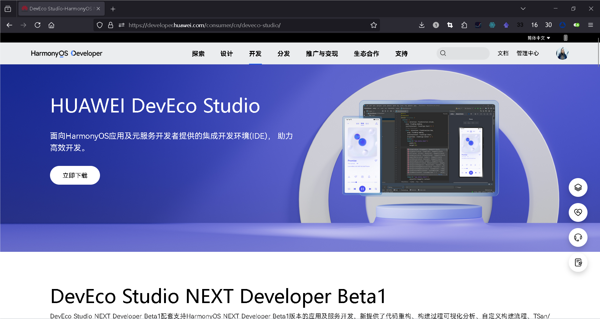600x319 pixels.
Task: Open the user avatar profile picture
Action: tap(562, 53)
